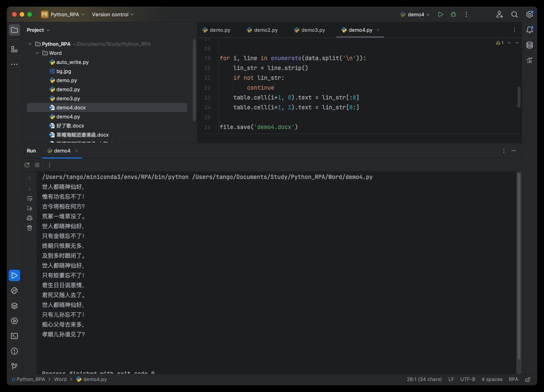
Task: Toggle soft-wrap in console output
Action: tap(29, 198)
